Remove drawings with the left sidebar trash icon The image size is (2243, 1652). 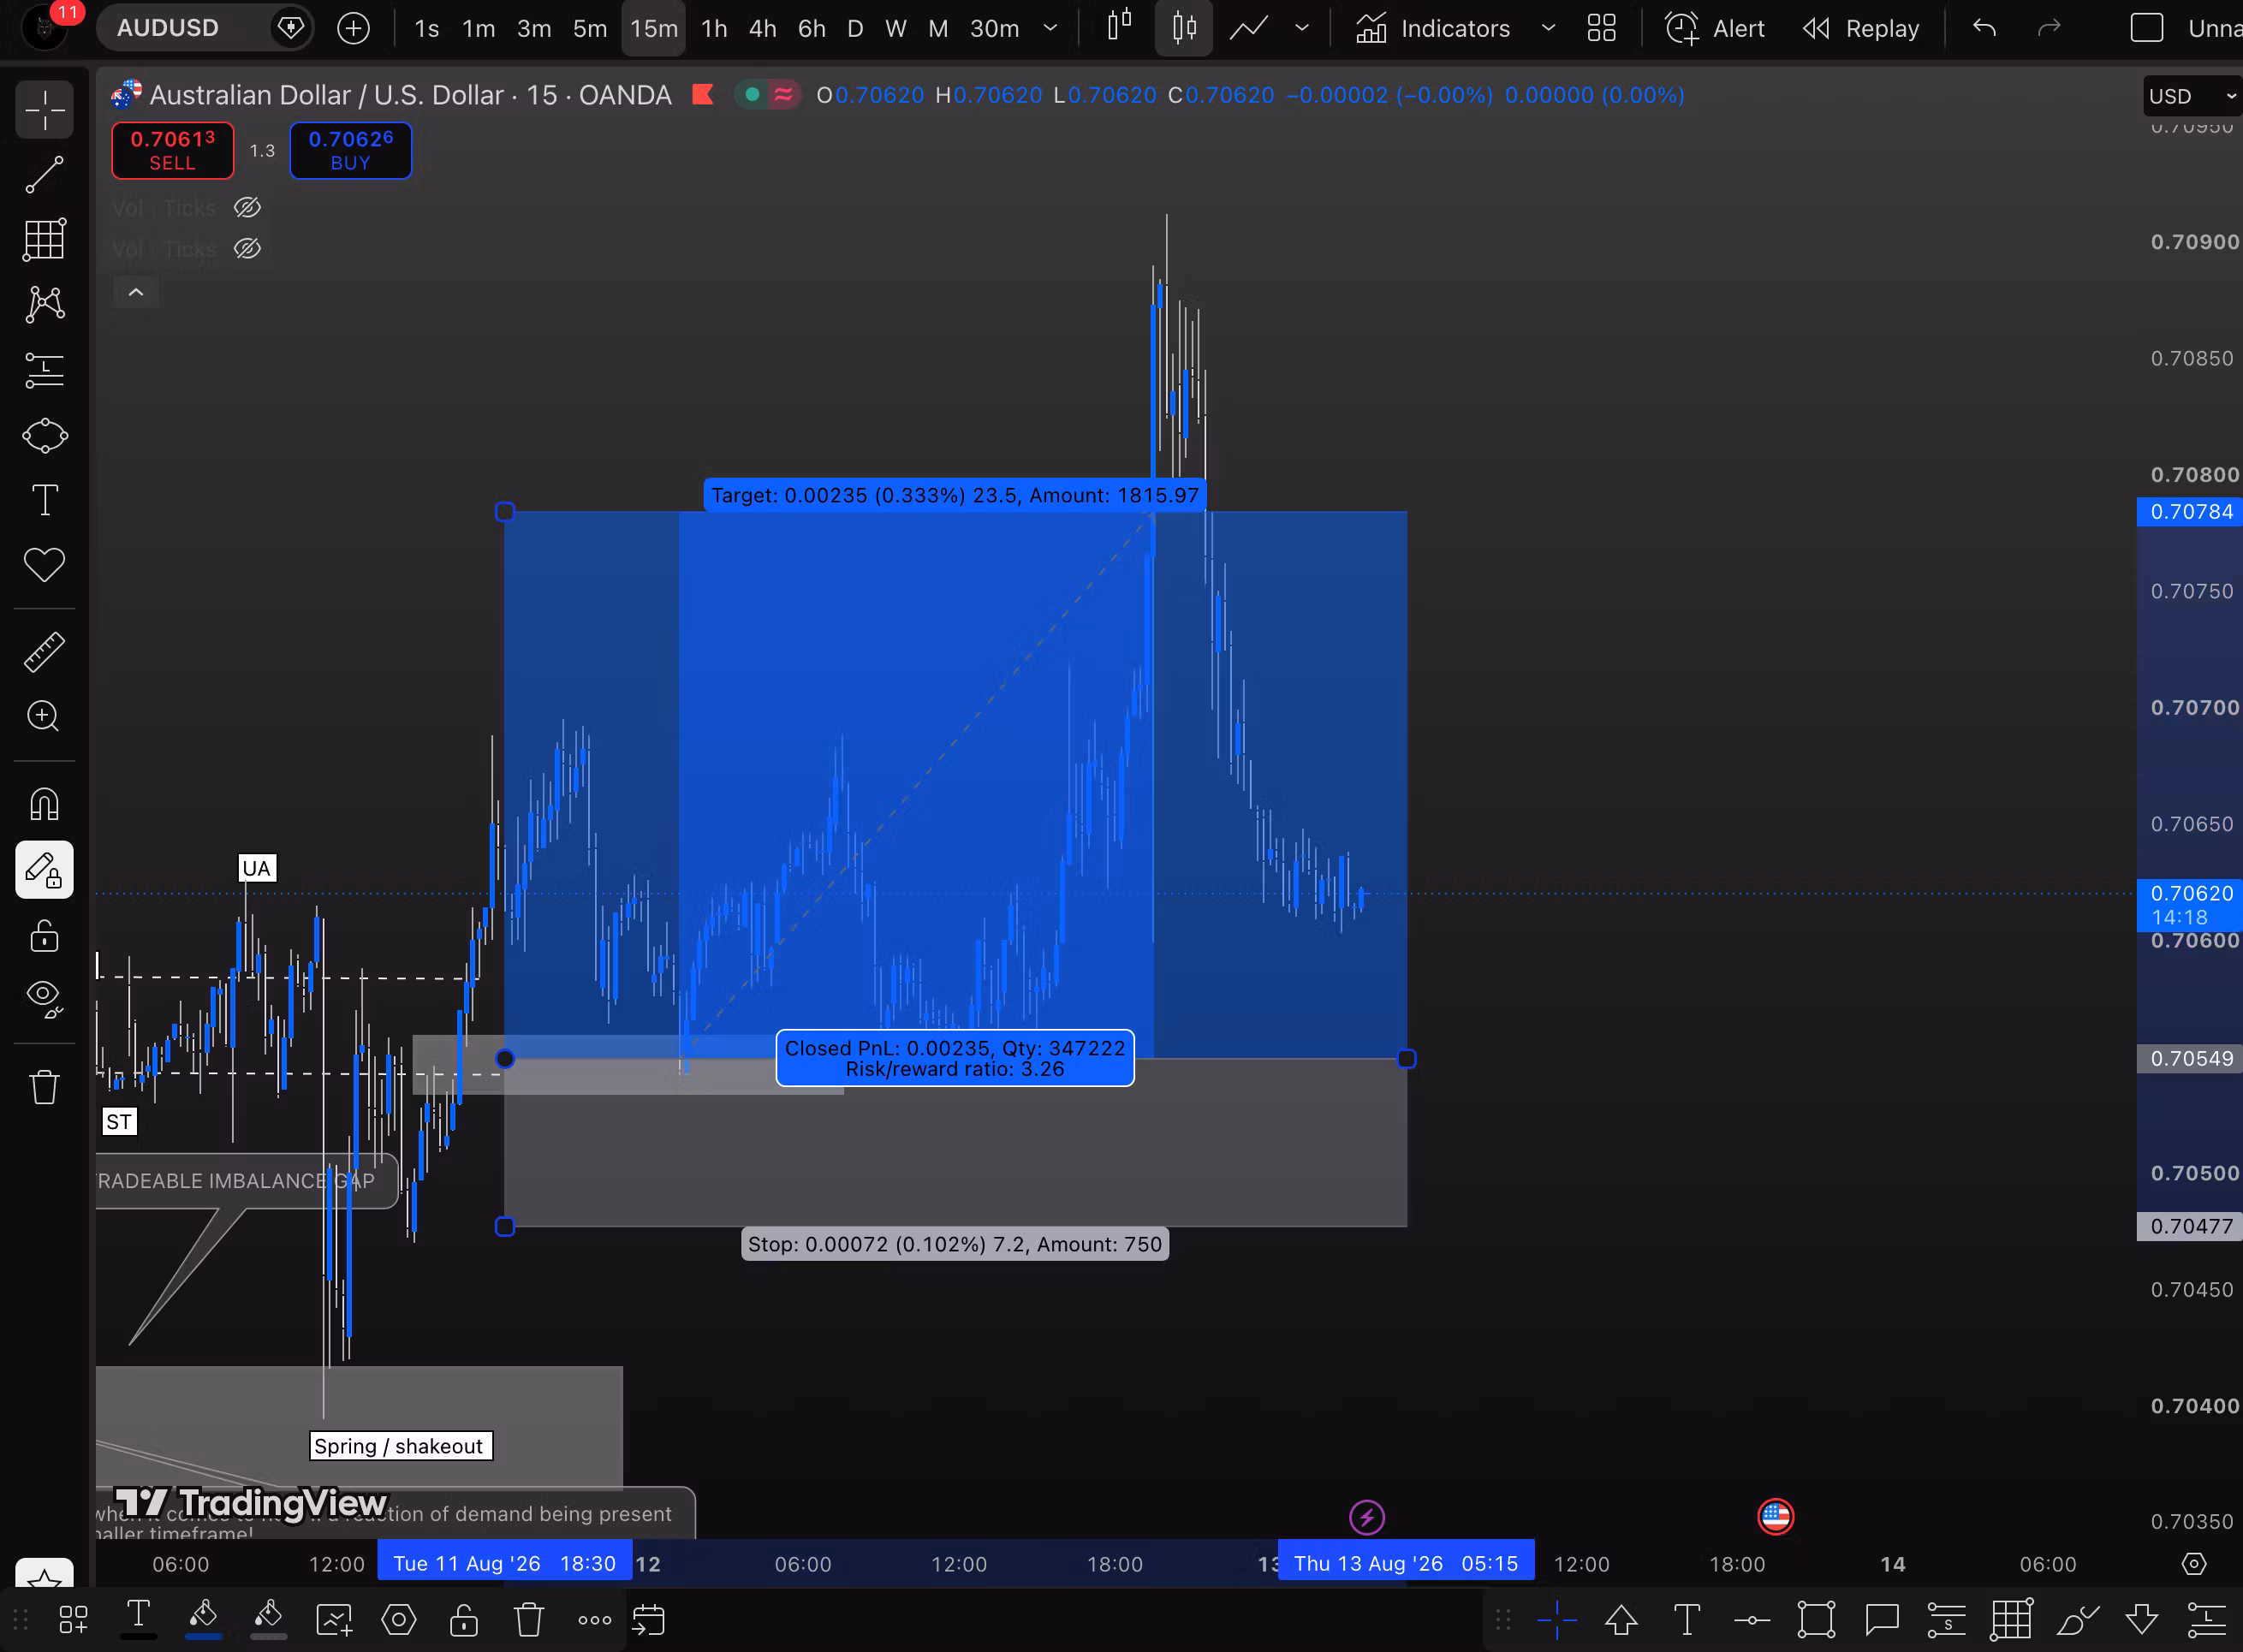(44, 1086)
